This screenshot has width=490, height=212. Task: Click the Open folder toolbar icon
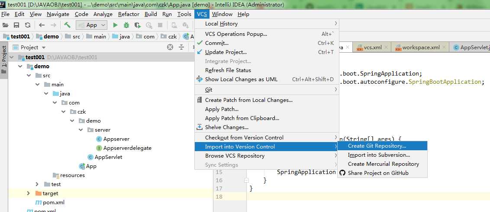5,25
